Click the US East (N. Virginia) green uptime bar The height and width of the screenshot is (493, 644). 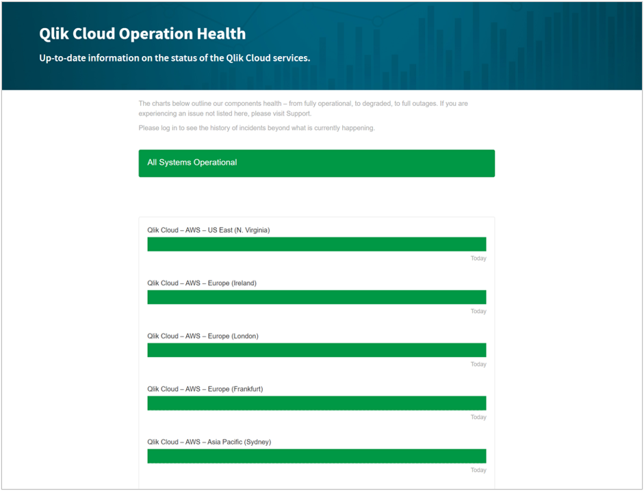coord(316,244)
